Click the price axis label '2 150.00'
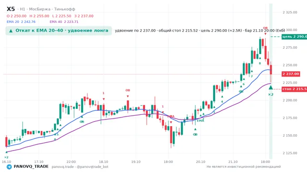The image size is (307, 172). pos(290,136)
